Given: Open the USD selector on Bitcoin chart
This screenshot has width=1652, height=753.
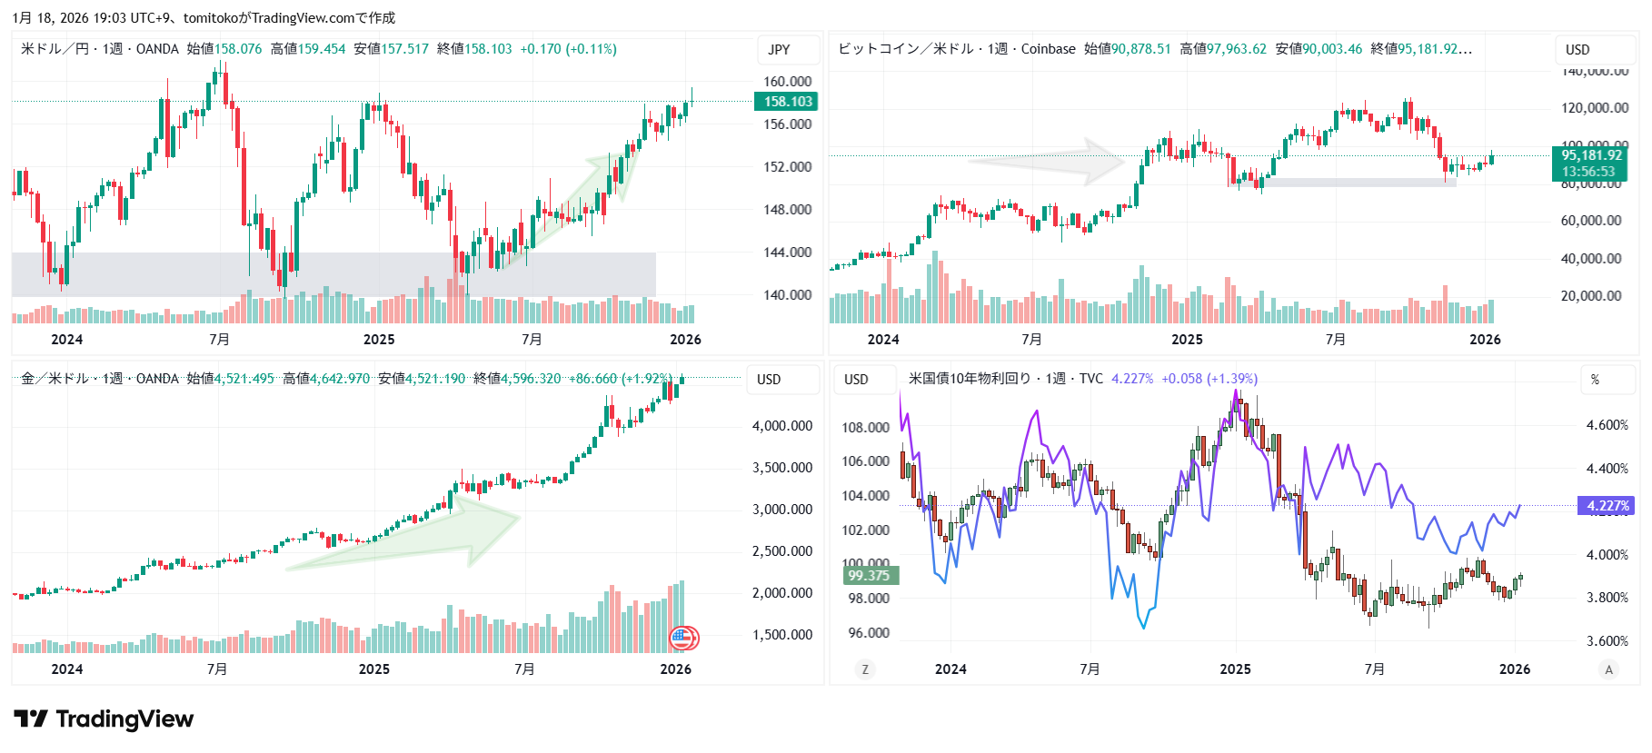Looking at the screenshot, I should click(x=1577, y=50).
